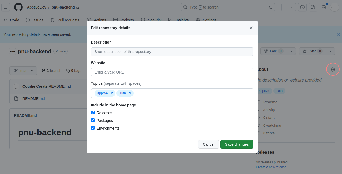Open the create new plus dropdown

tap(288, 7)
